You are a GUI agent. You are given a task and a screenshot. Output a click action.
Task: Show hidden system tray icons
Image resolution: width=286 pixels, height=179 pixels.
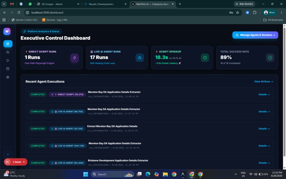point(236,174)
